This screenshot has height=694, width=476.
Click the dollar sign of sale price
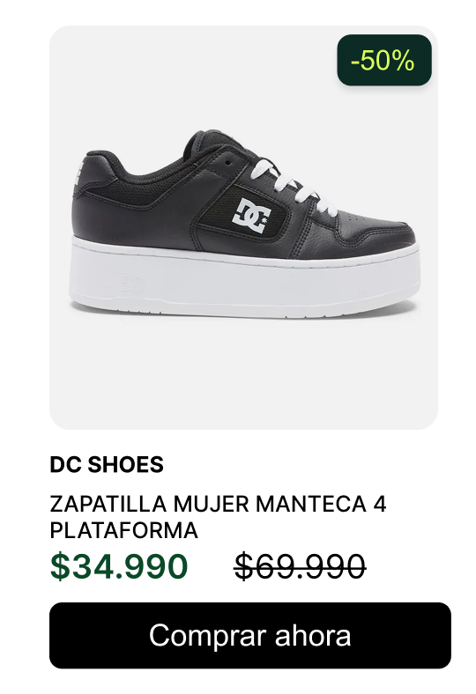pos(60,566)
